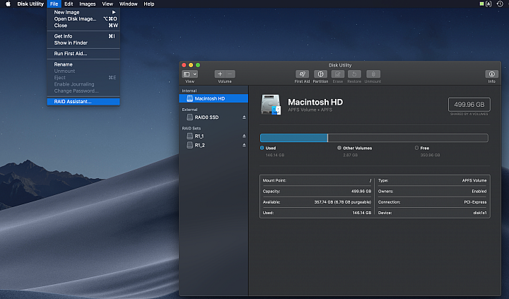509x299 pixels.
Task: Click the Free legend dot
Action: pos(416,148)
